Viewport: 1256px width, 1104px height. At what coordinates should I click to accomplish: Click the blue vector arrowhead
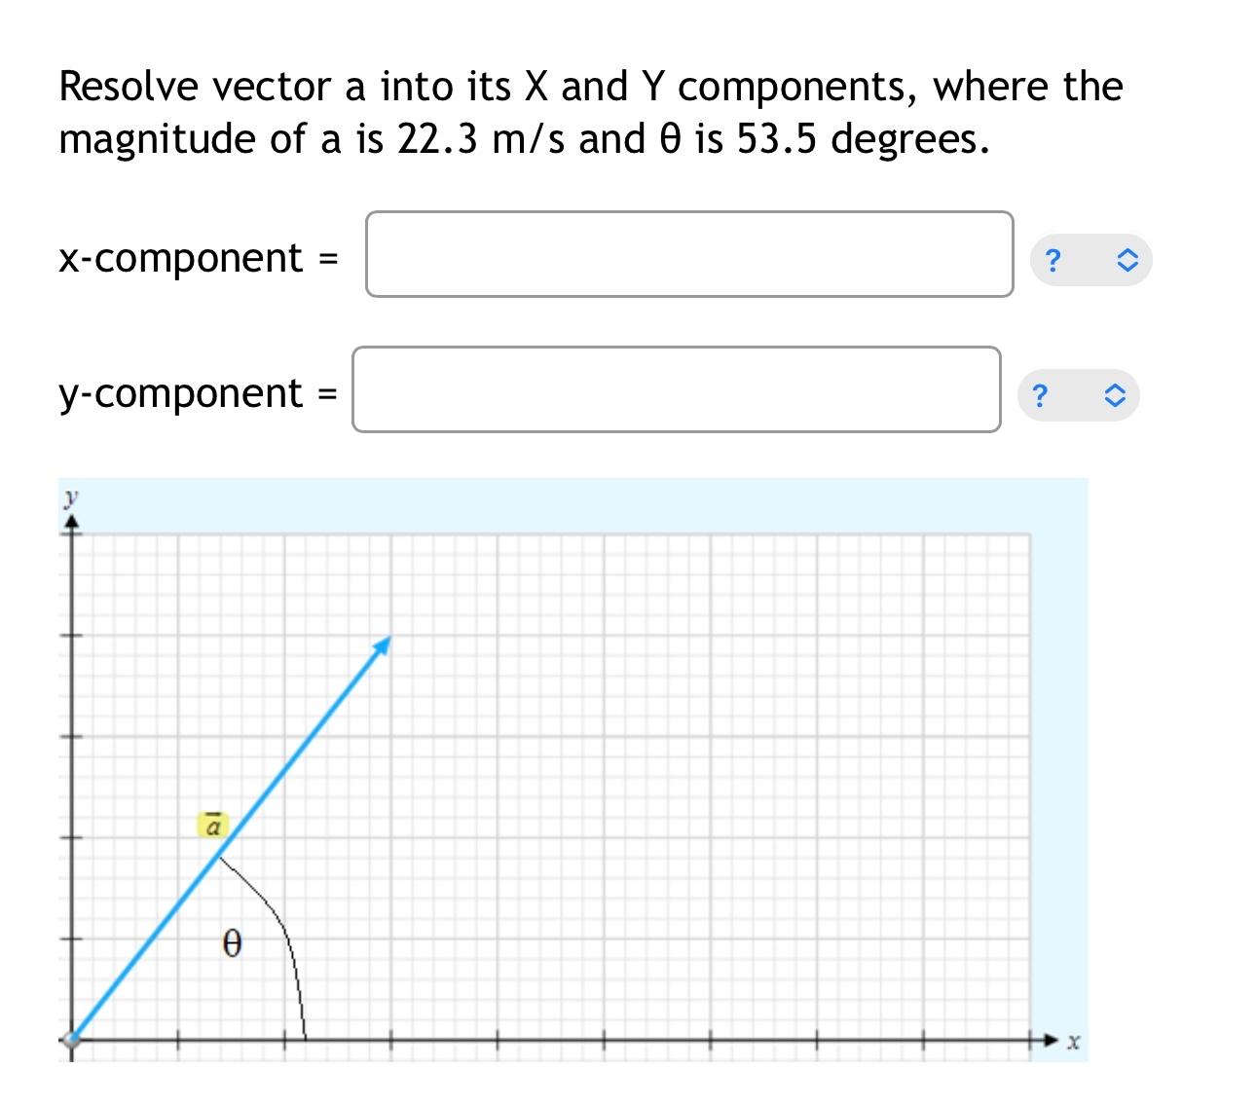pyautogui.click(x=384, y=643)
